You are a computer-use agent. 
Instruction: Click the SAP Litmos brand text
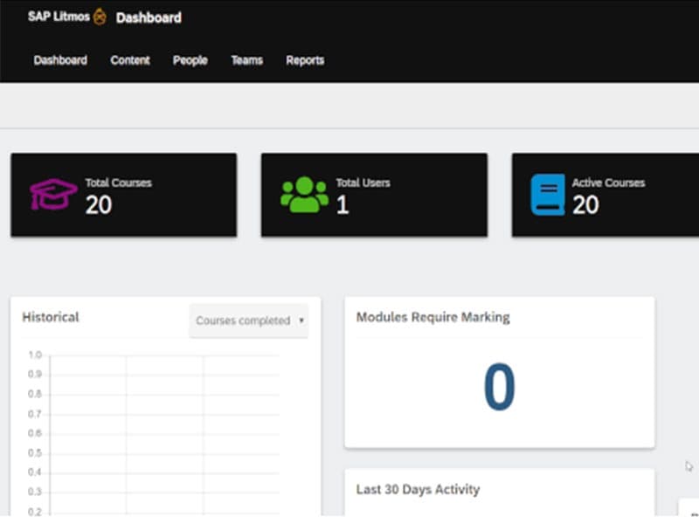(x=59, y=17)
